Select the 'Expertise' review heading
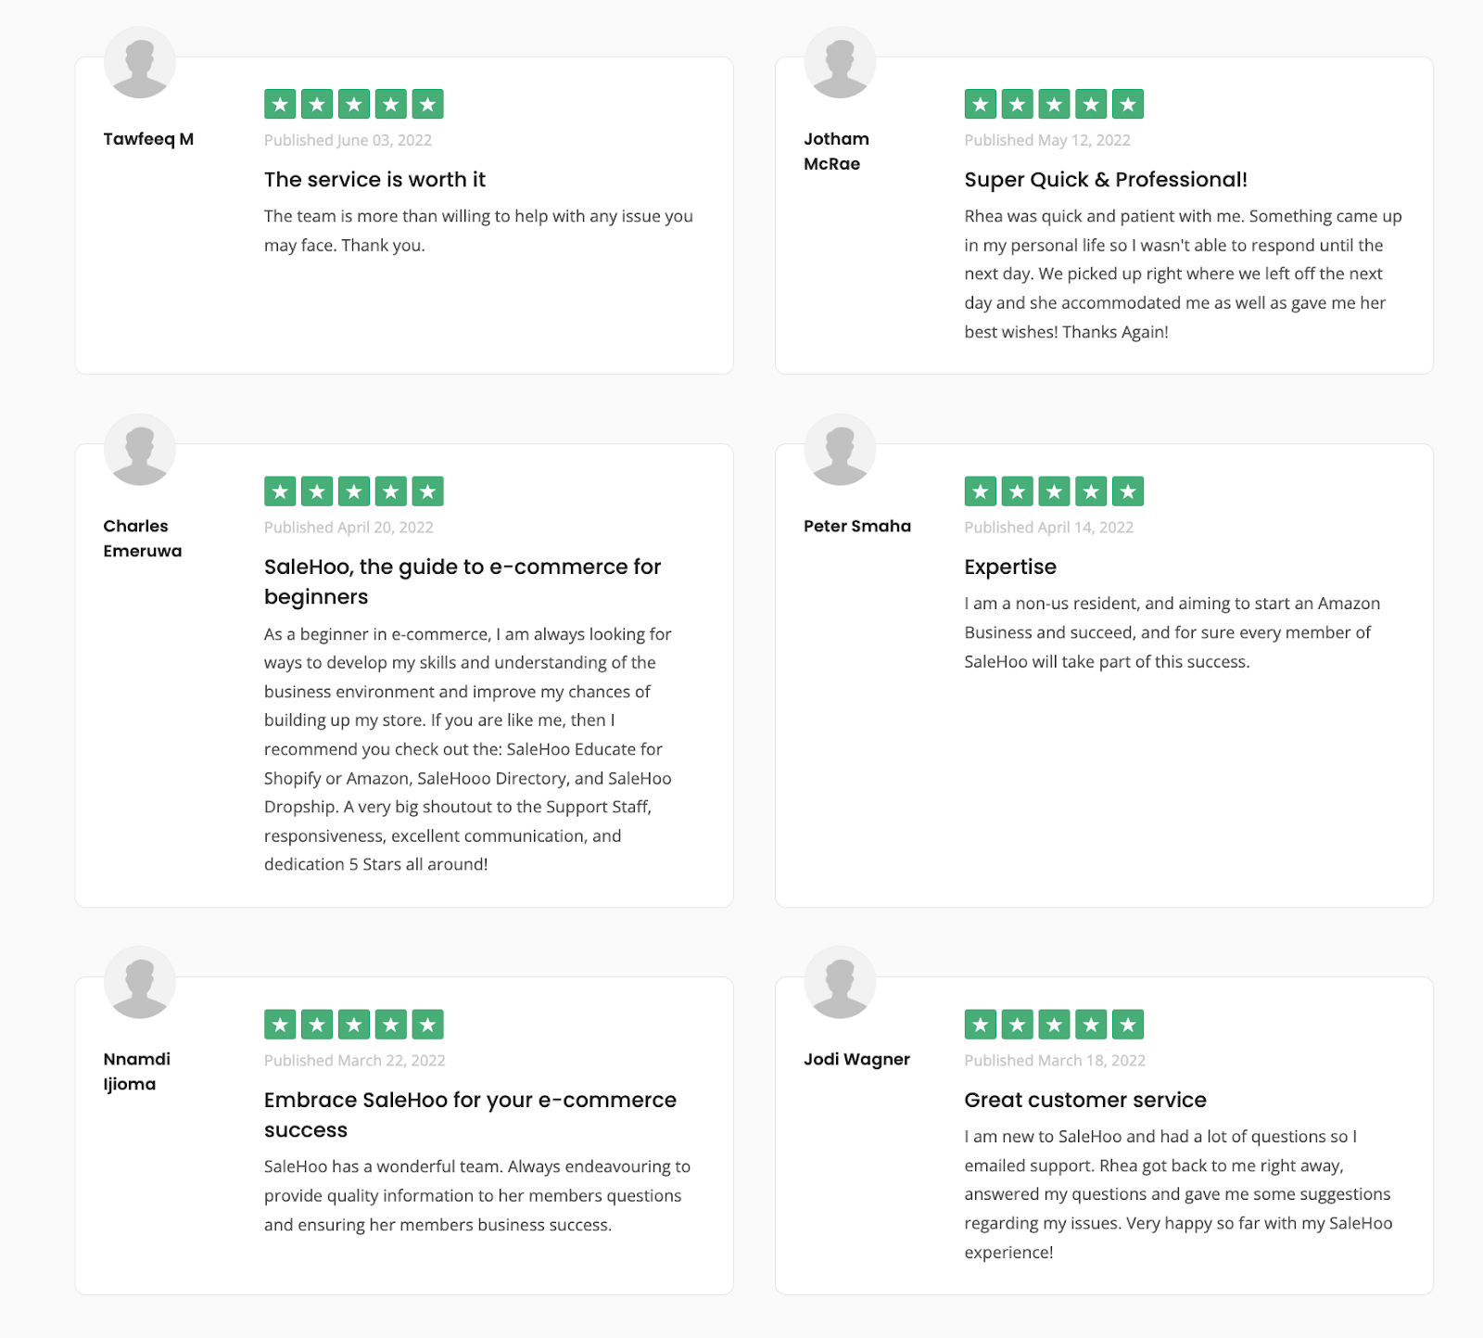 [1010, 567]
